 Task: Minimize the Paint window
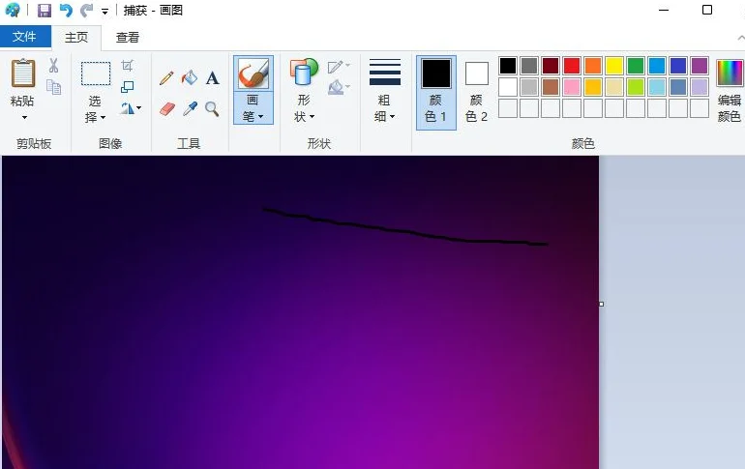tap(664, 10)
